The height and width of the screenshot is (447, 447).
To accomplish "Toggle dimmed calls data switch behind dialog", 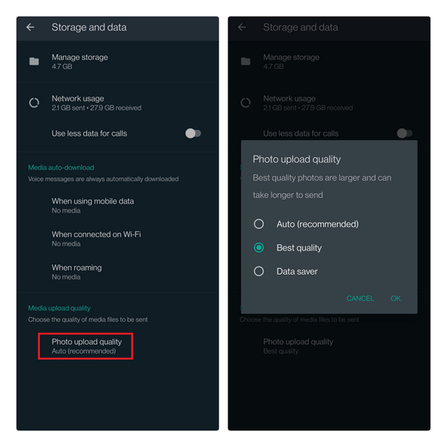I will tap(405, 133).
